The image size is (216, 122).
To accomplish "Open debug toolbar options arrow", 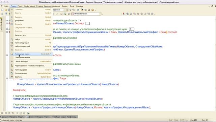I will point(155,14).
